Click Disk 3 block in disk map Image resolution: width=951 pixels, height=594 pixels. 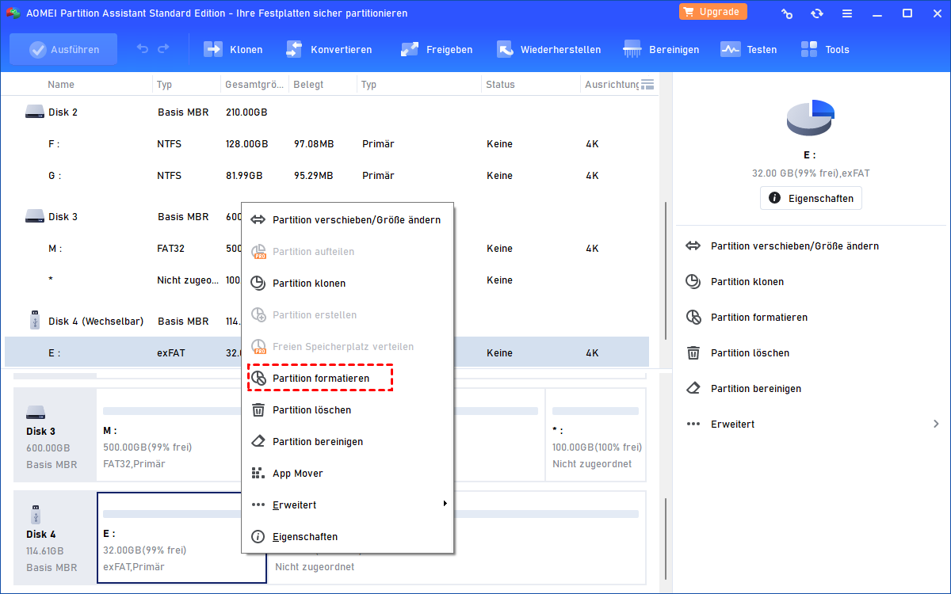(x=55, y=435)
